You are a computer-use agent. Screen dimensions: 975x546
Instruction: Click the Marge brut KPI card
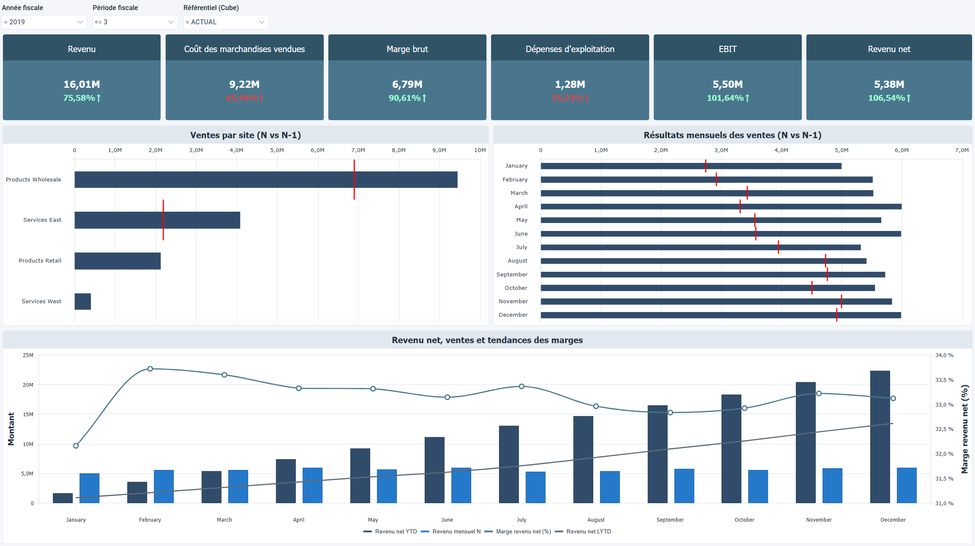coord(407,77)
